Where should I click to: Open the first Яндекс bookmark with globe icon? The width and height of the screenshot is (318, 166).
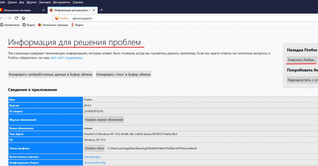(29, 25)
